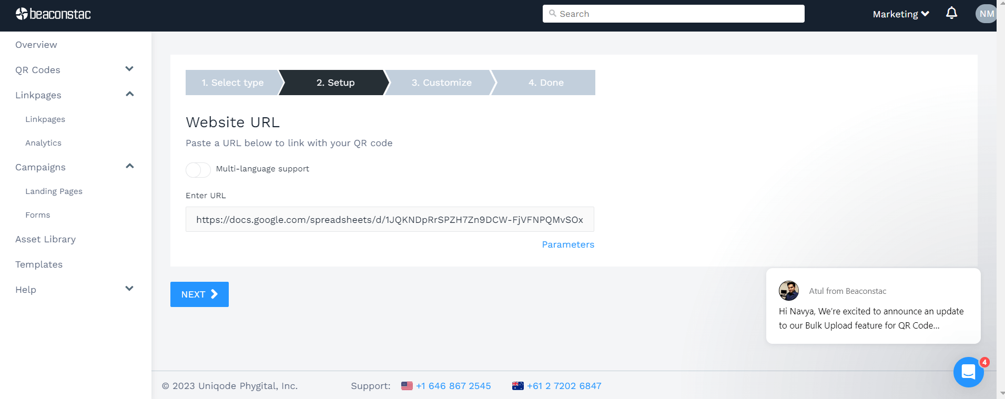Go to step 1 Select type
This screenshot has width=1005, height=399.
[x=232, y=83]
